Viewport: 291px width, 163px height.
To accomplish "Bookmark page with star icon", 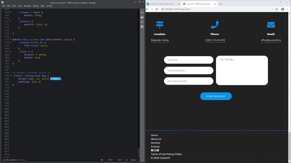I will click(276, 9).
